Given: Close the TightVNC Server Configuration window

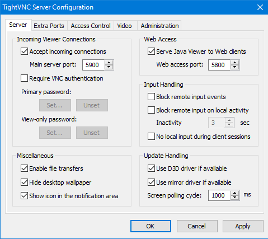Looking at the screenshot, I should (x=260, y=7).
